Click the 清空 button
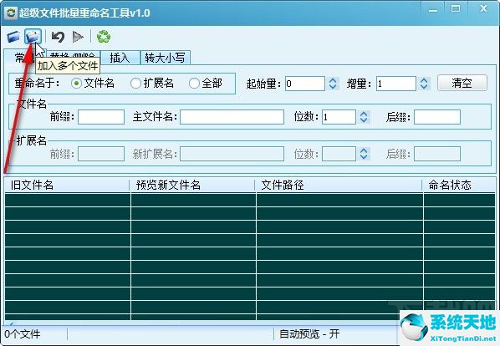The image size is (500, 346). (462, 83)
